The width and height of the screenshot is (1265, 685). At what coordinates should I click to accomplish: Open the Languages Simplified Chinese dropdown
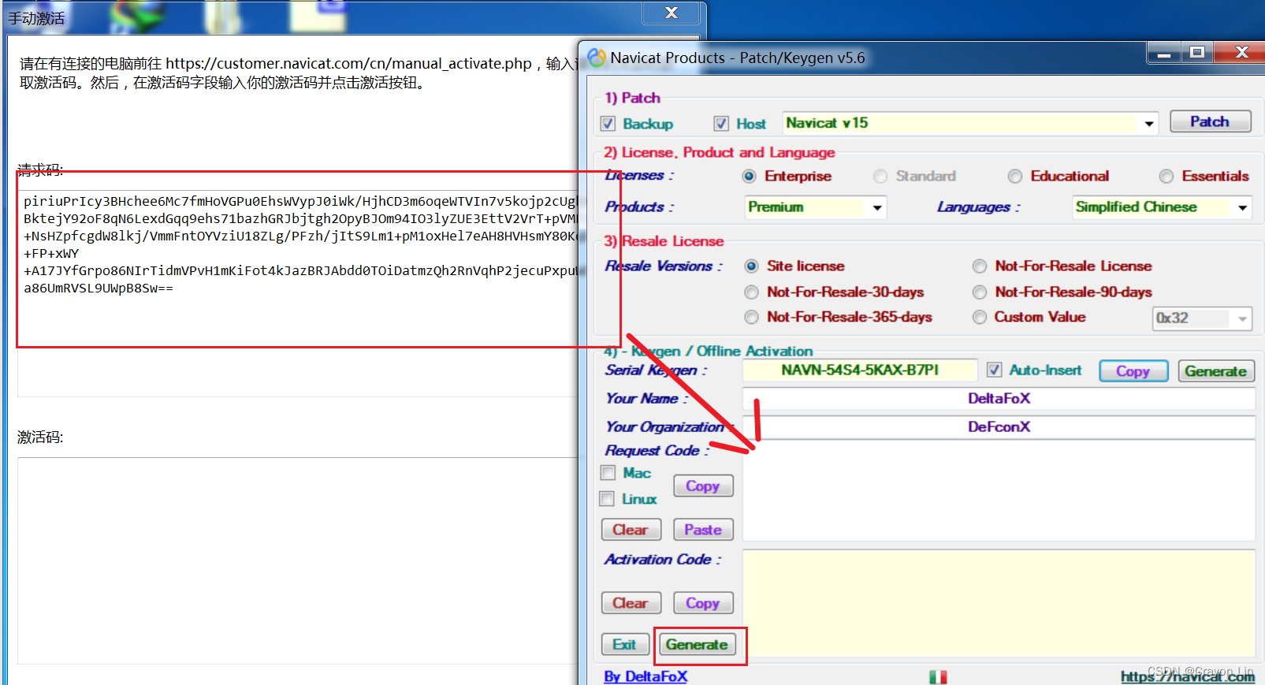point(1242,208)
